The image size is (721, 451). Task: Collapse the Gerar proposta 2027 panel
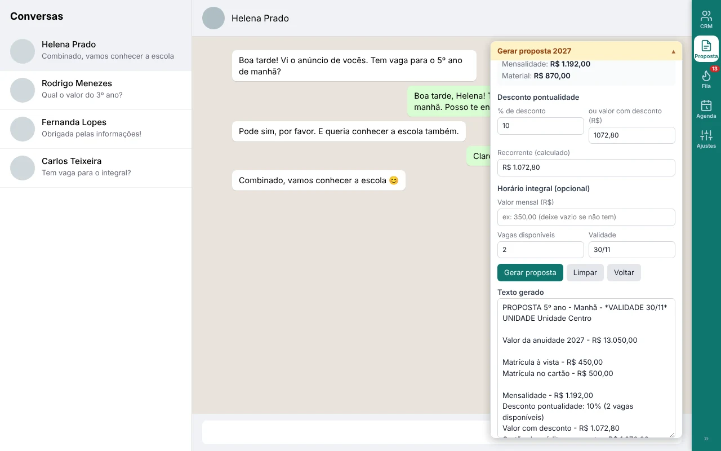pos(673,51)
